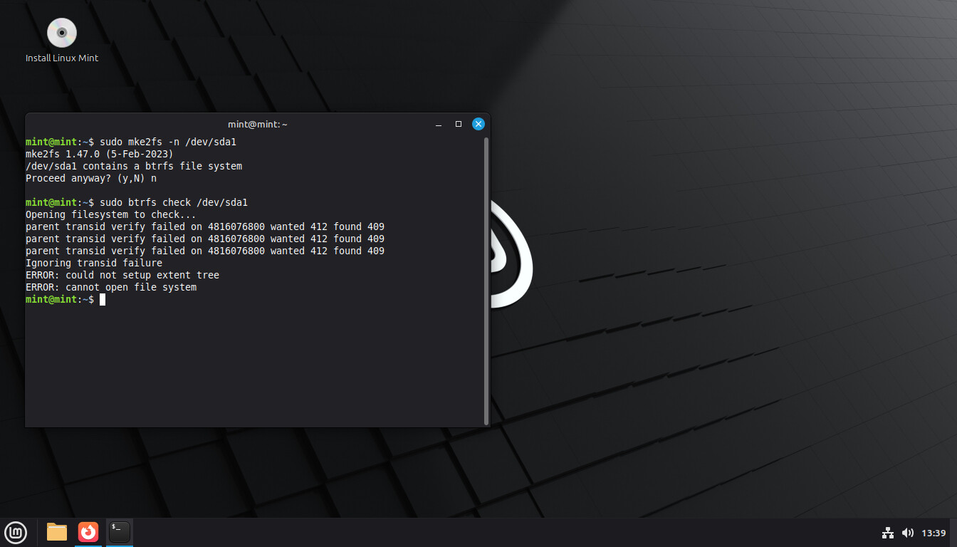Minimize the terminal window
The width and height of the screenshot is (957, 547).
(x=439, y=124)
